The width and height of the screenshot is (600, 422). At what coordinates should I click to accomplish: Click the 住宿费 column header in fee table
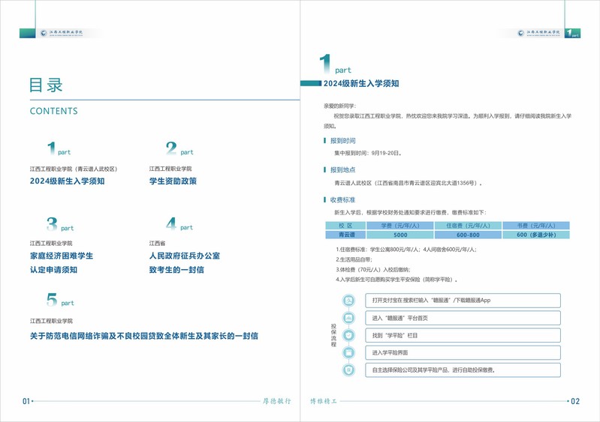tap(468, 226)
